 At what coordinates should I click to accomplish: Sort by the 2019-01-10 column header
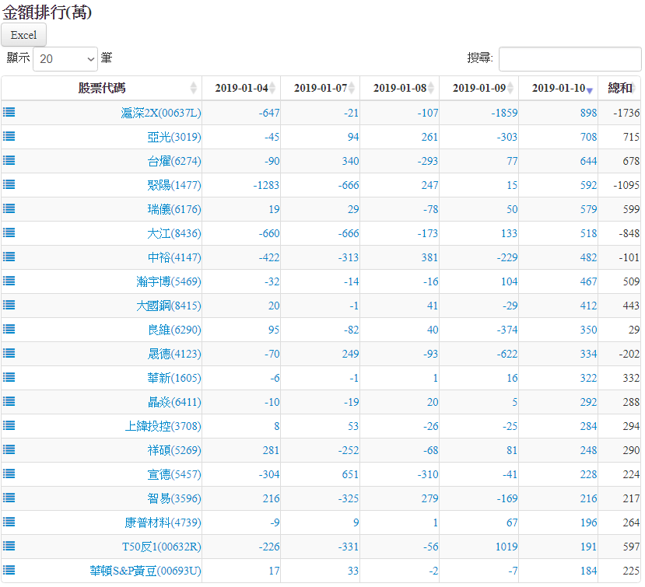(558, 88)
